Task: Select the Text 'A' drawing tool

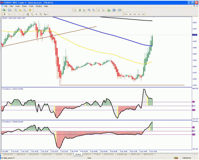Action: tap(36, 14)
